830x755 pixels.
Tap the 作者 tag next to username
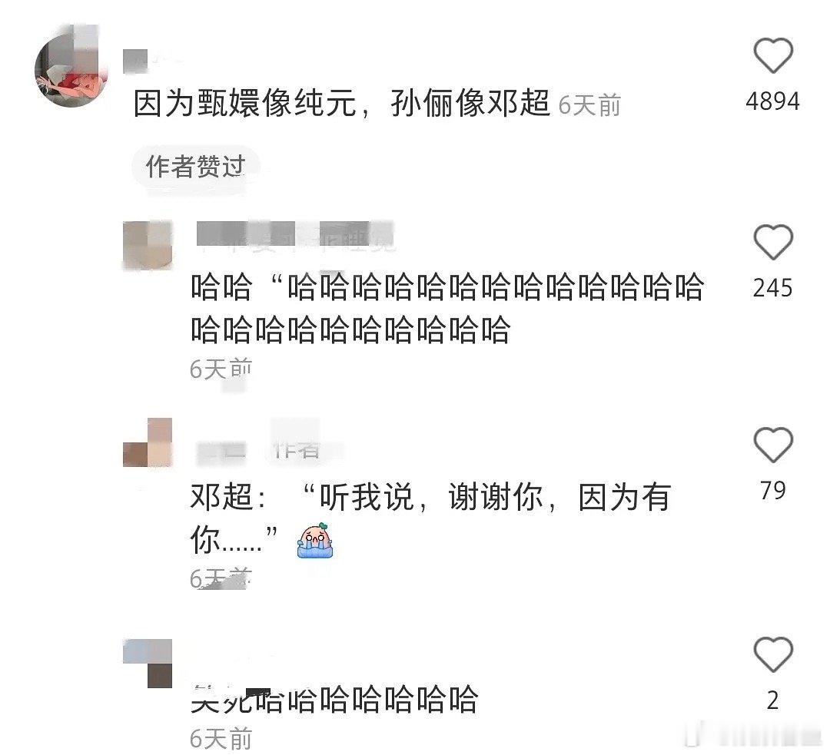tap(297, 449)
